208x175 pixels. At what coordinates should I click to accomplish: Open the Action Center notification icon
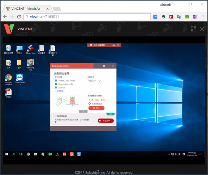point(200,154)
